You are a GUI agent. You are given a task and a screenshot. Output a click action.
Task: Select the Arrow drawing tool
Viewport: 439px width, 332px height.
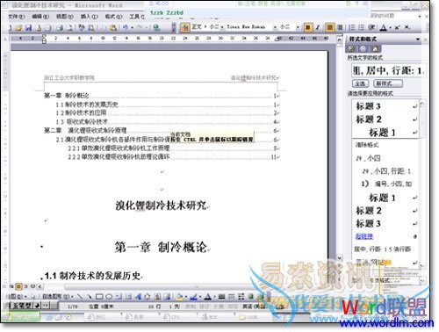point(90,297)
